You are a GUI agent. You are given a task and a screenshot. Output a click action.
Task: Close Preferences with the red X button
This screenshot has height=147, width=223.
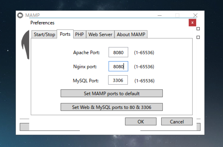tap(192, 23)
